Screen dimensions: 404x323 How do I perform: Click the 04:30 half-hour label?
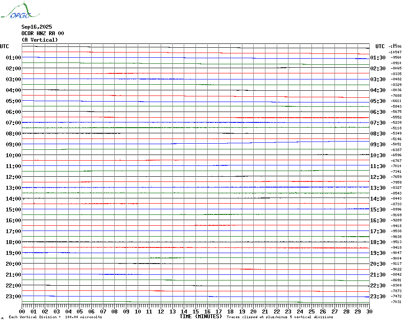tap(378, 90)
